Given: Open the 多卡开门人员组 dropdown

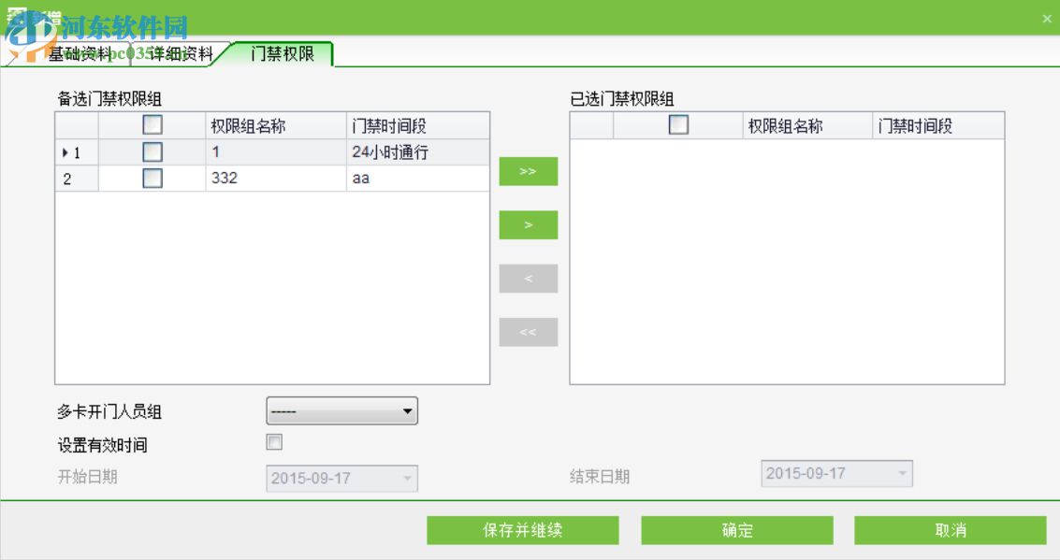Looking at the screenshot, I should pos(407,410).
